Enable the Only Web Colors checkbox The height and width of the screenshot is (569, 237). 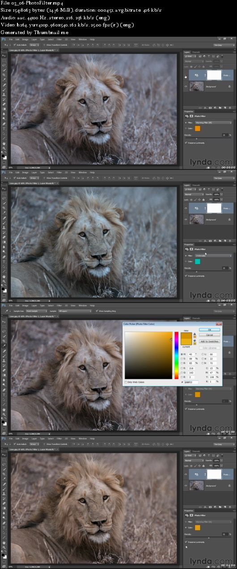coord(125,382)
